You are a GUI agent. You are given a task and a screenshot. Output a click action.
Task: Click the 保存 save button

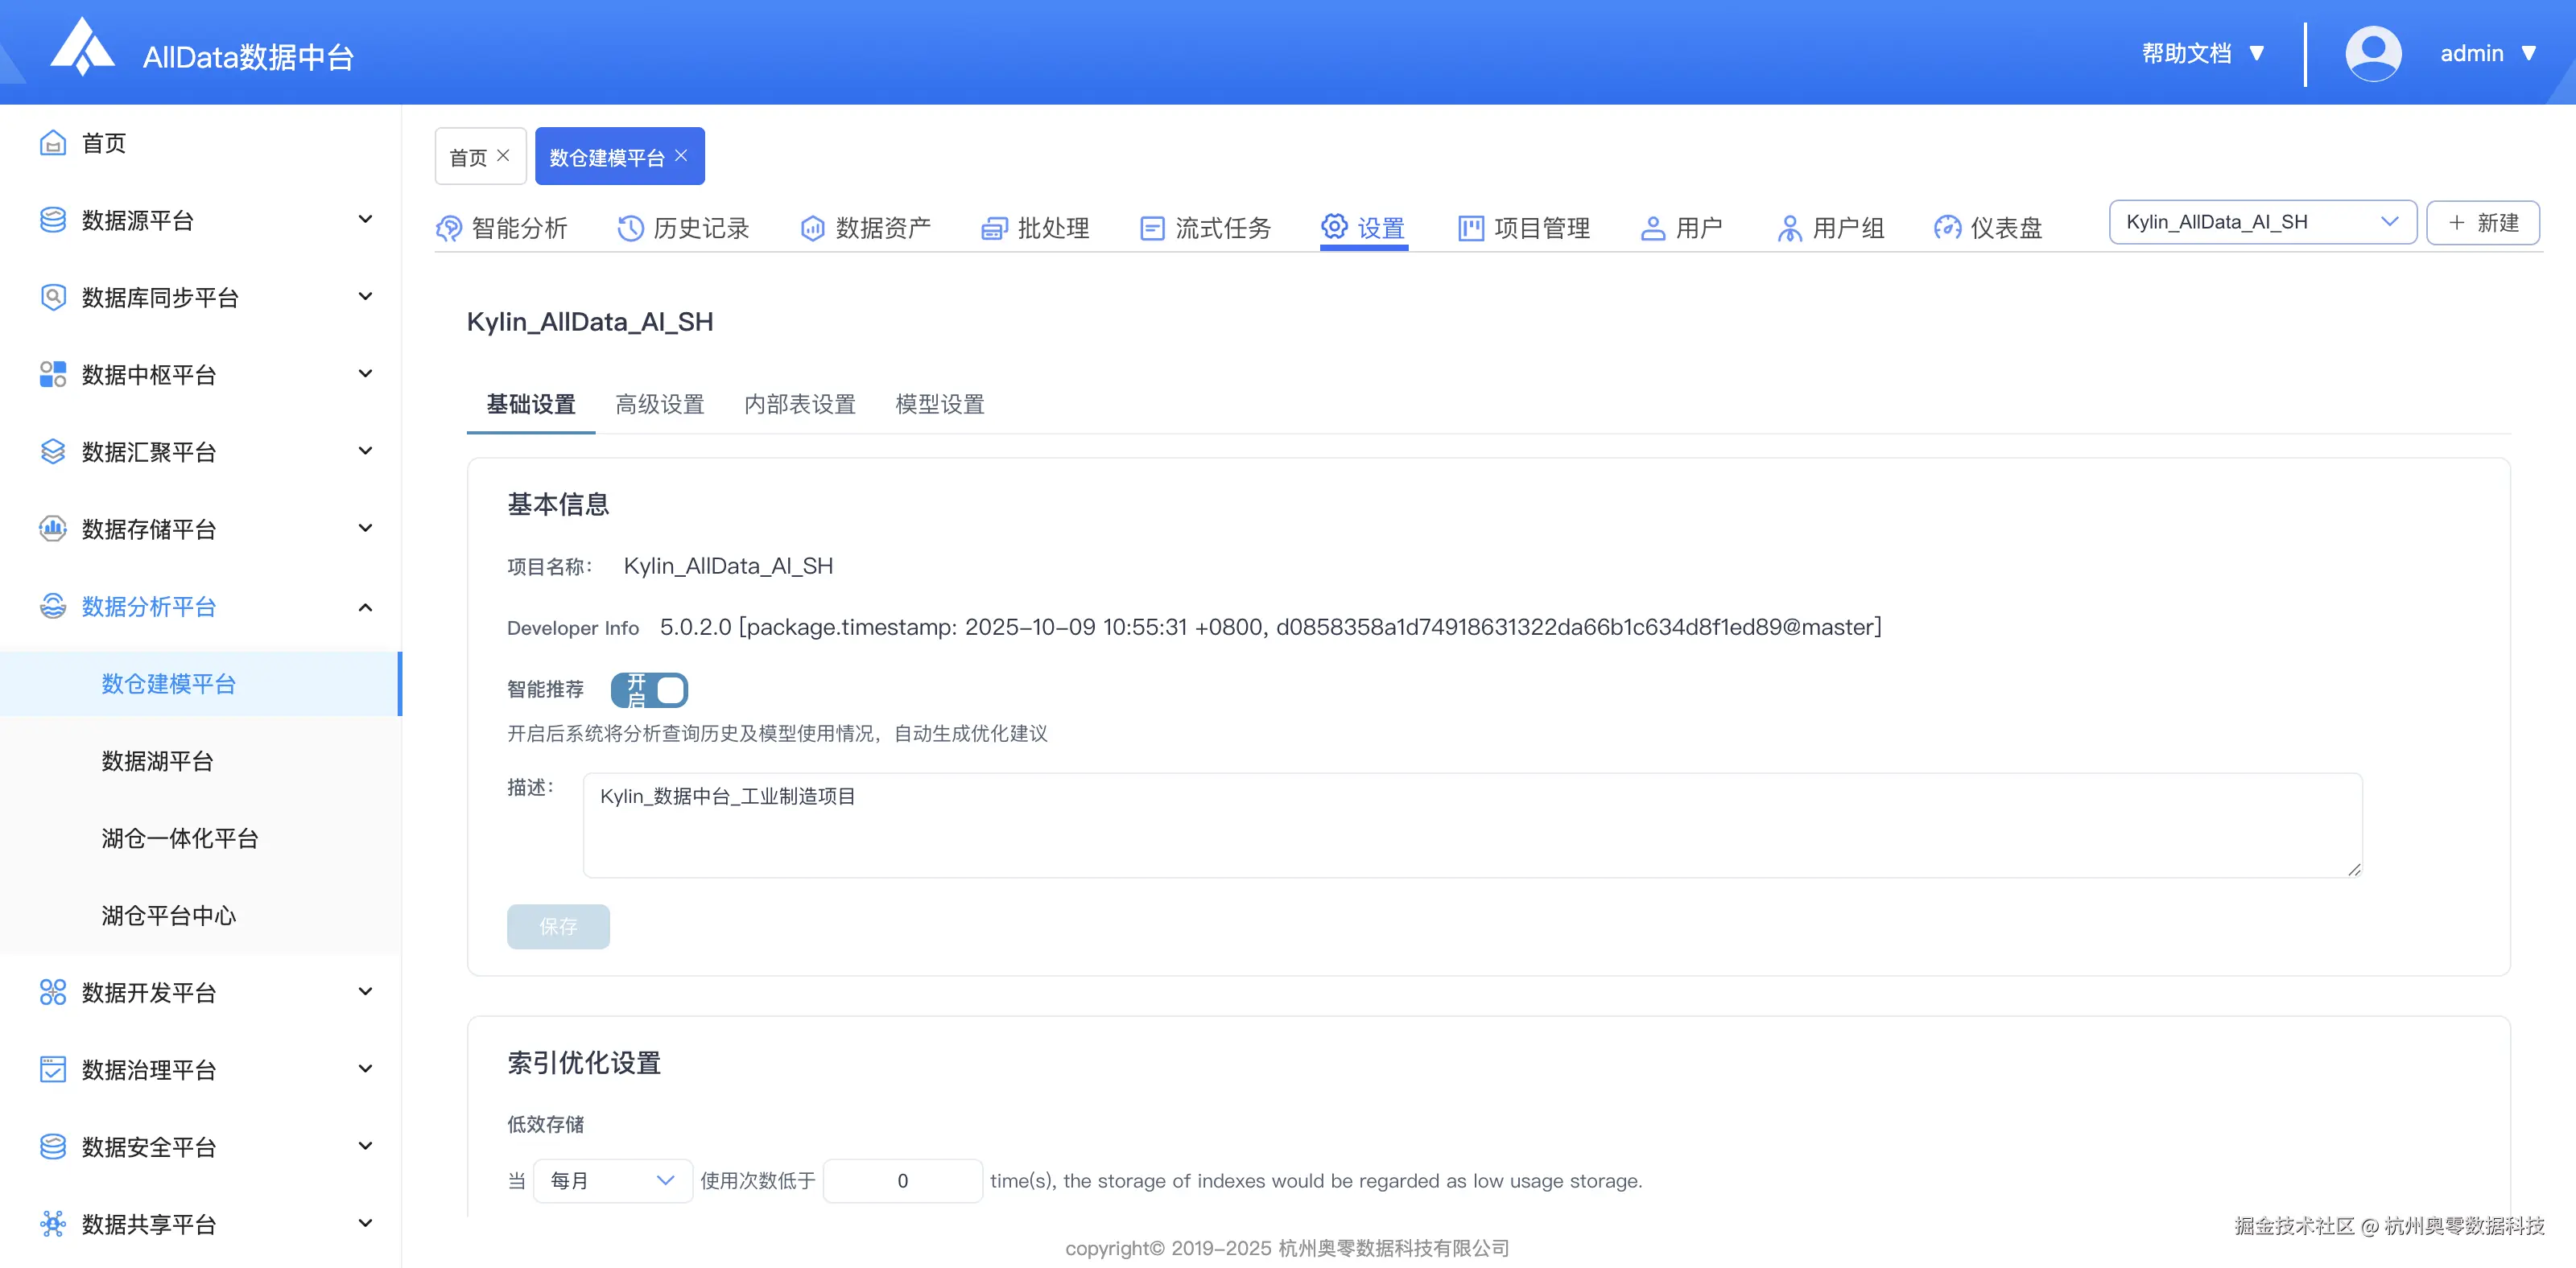558,926
